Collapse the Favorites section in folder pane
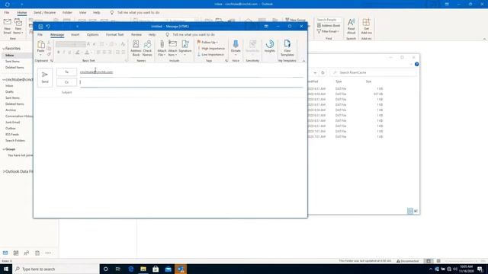Viewport: 488px width, 274px height. (x=4, y=49)
